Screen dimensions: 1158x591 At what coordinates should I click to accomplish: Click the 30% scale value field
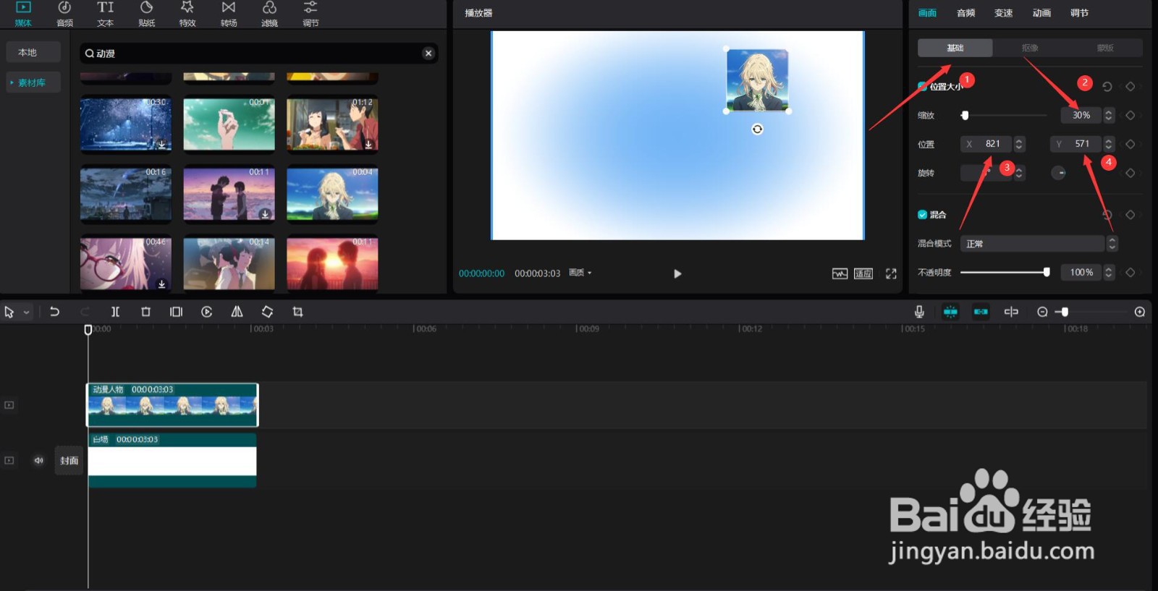(x=1081, y=115)
